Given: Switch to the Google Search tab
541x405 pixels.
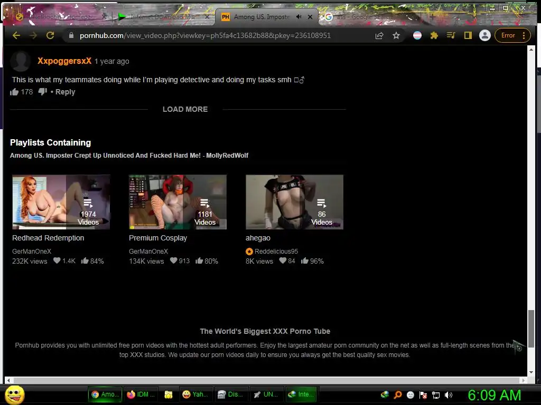Looking at the screenshot, I should pyautogui.click(x=366, y=16).
